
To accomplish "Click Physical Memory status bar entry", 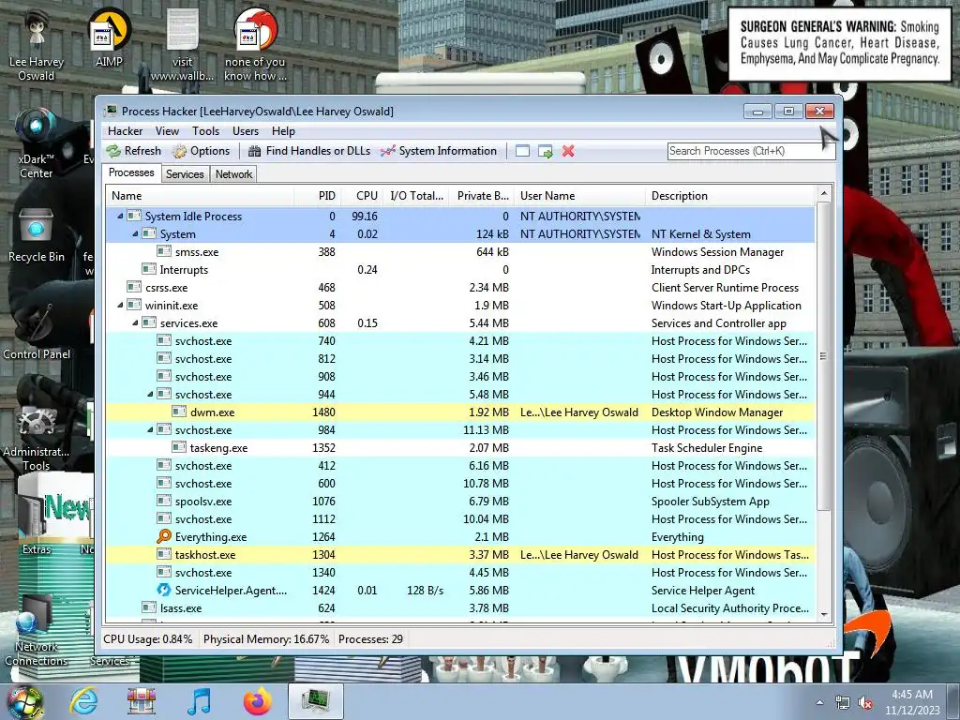I will [x=265, y=639].
